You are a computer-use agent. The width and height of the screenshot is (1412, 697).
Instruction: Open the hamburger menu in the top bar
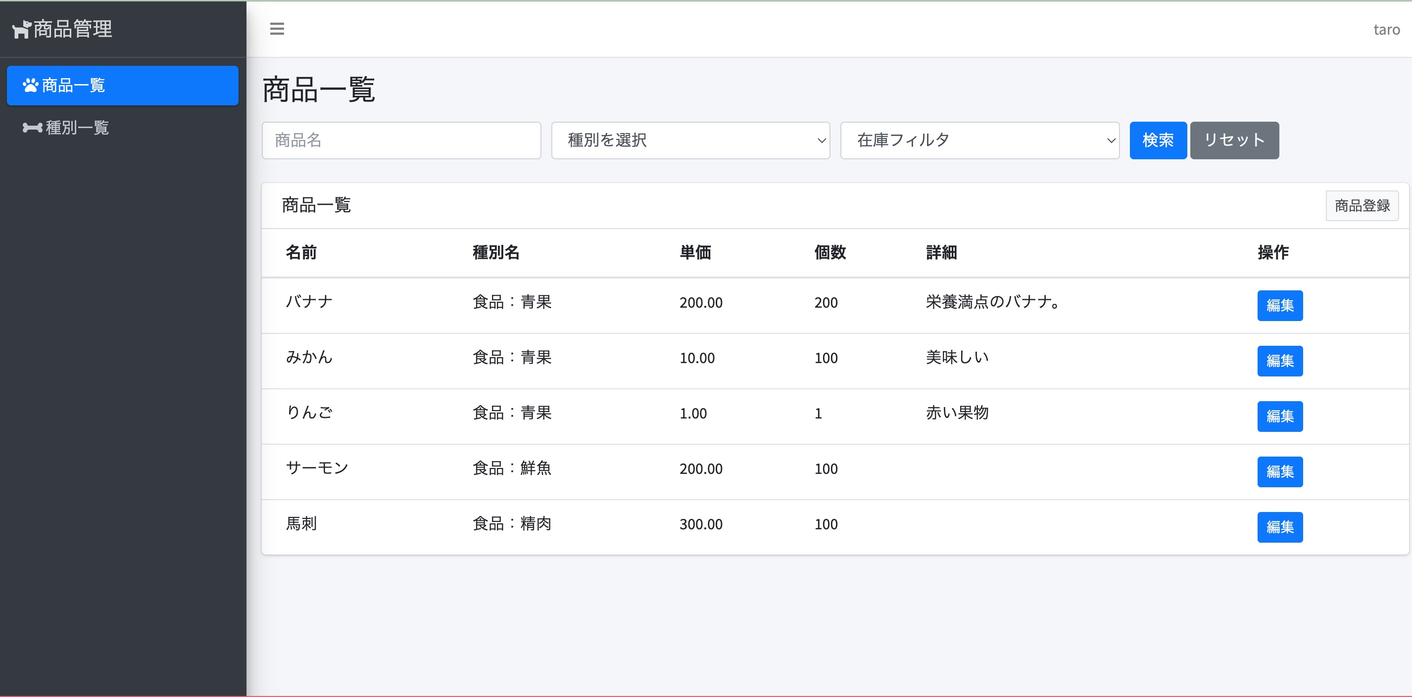(x=277, y=29)
